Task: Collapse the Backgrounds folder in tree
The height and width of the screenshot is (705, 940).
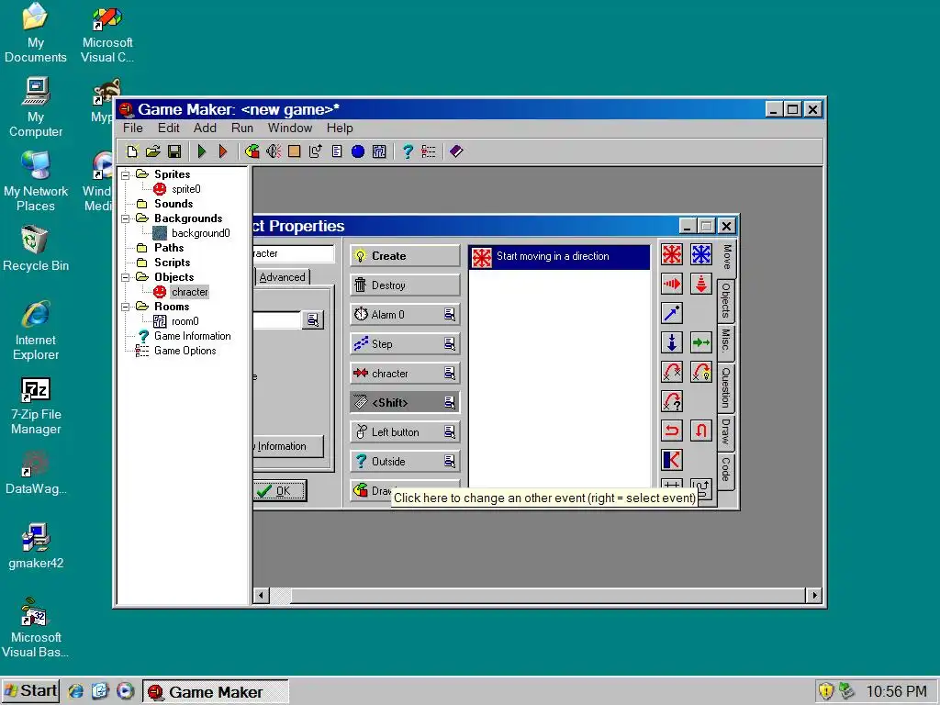Action: point(125,218)
